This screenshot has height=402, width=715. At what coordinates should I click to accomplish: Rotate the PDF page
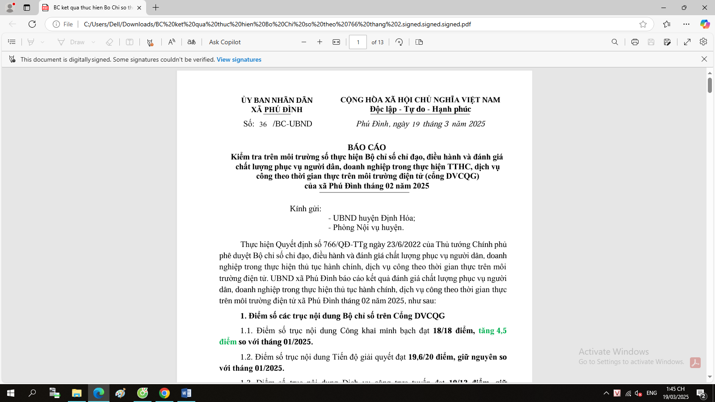(x=399, y=42)
